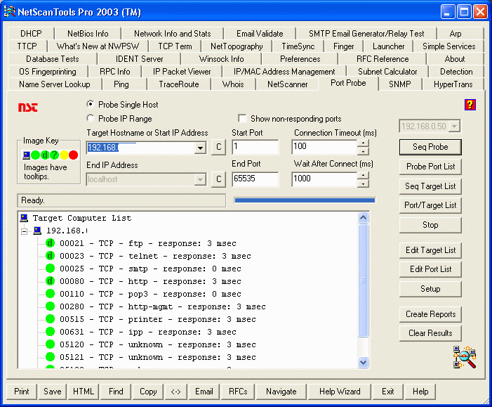The width and height of the screenshot is (492, 407).
Task: Increase Wait After Connect with up arrow
Action: tap(363, 175)
